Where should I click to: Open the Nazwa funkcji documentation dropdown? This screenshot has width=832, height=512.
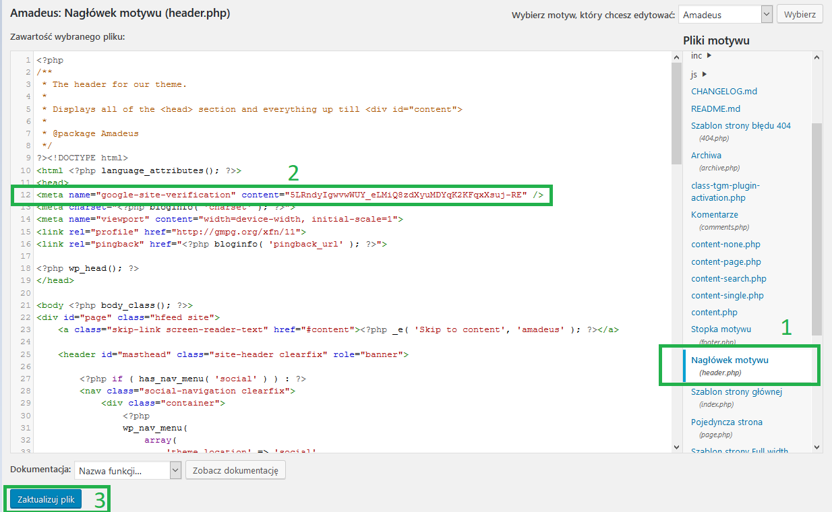pyautogui.click(x=127, y=470)
